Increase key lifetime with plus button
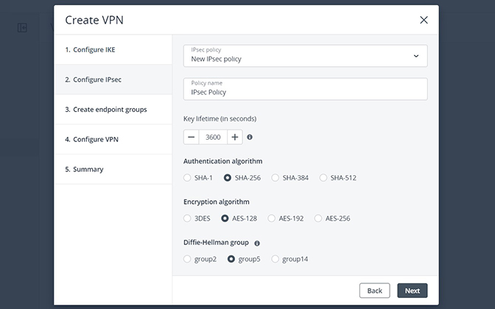This screenshot has height=309, width=495. [x=234, y=137]
